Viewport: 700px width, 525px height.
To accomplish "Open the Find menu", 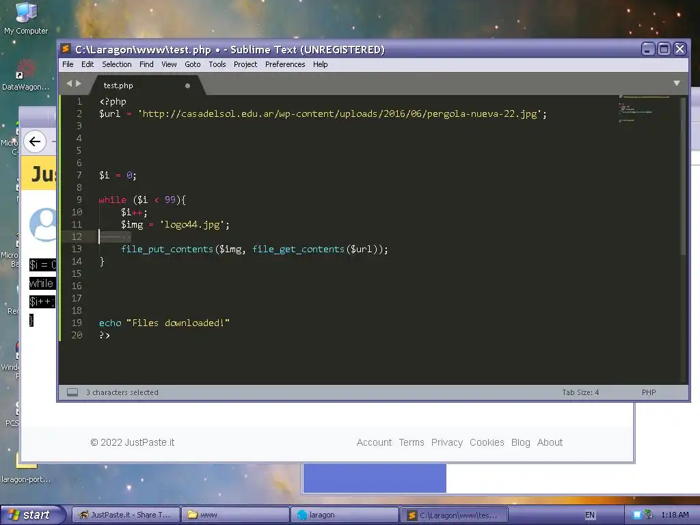I will tap(146, 64).
